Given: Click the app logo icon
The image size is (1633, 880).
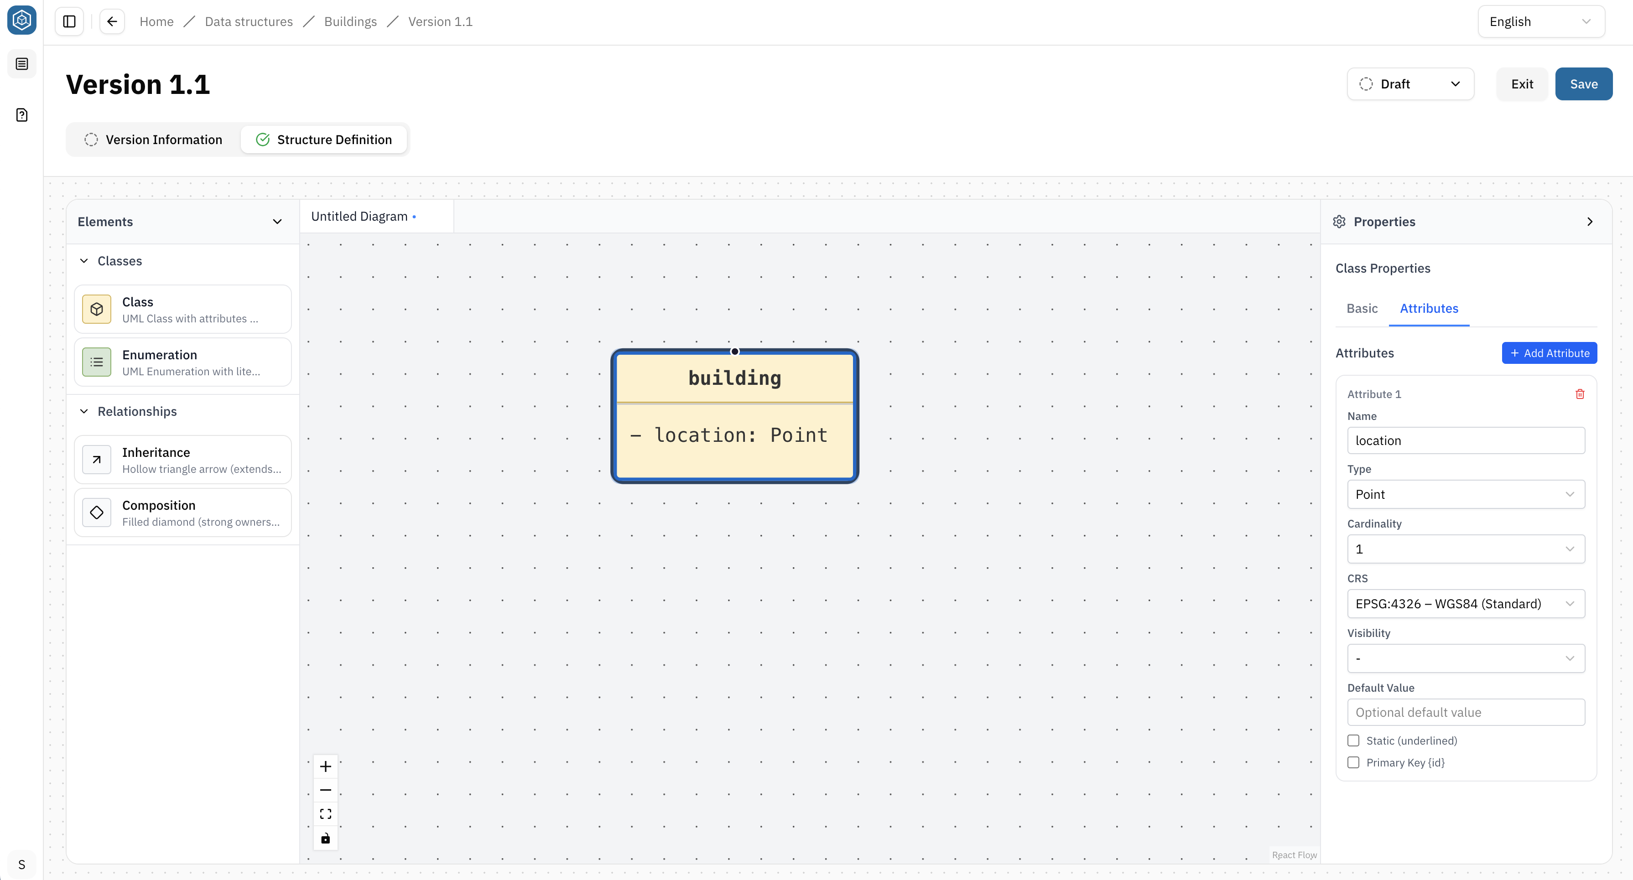Looking at the screenshot, I should [21, 20].
